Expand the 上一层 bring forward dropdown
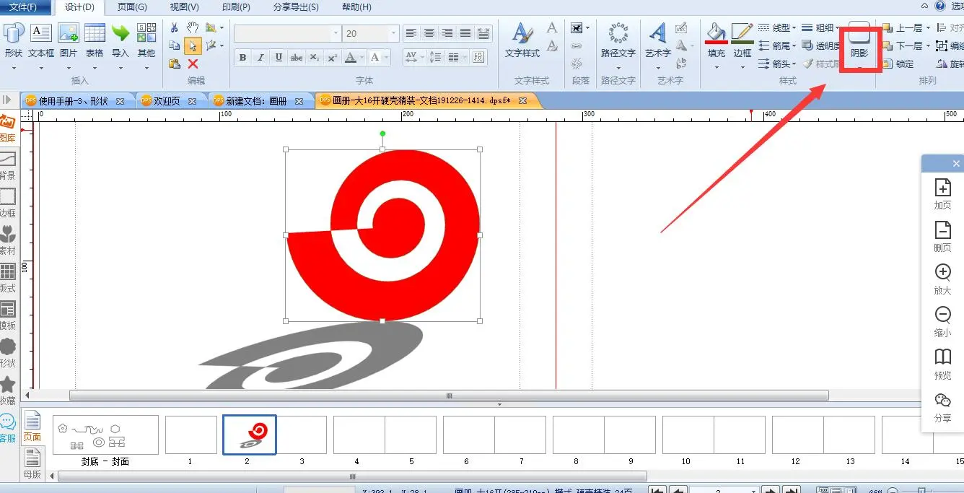964x493 pixels. pos(929,28)
